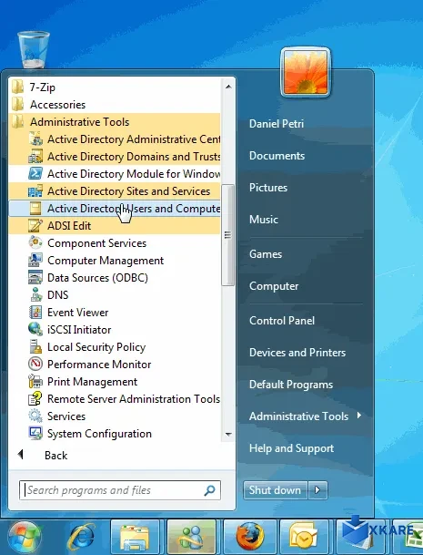Select the 'Component Services' entry text

(x=96, y=243)
